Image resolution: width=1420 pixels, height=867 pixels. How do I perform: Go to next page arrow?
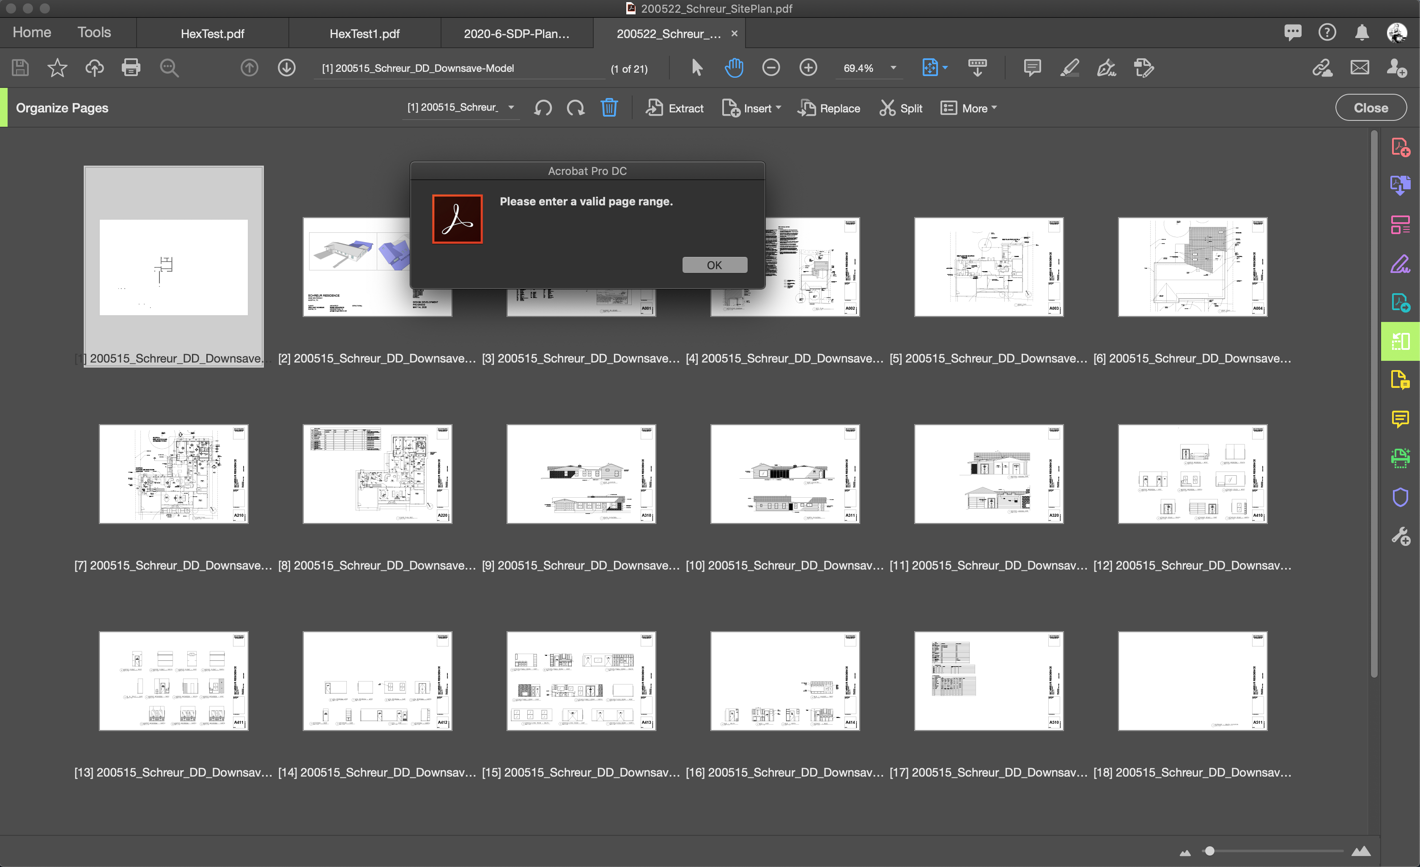coord(286,68)
